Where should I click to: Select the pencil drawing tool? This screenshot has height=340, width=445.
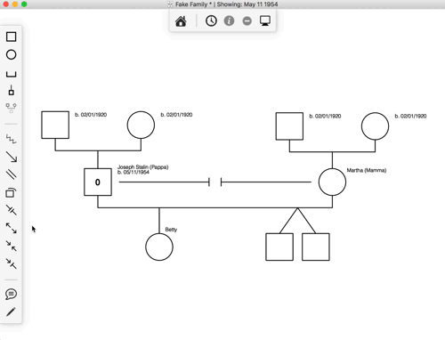[11, 312]
